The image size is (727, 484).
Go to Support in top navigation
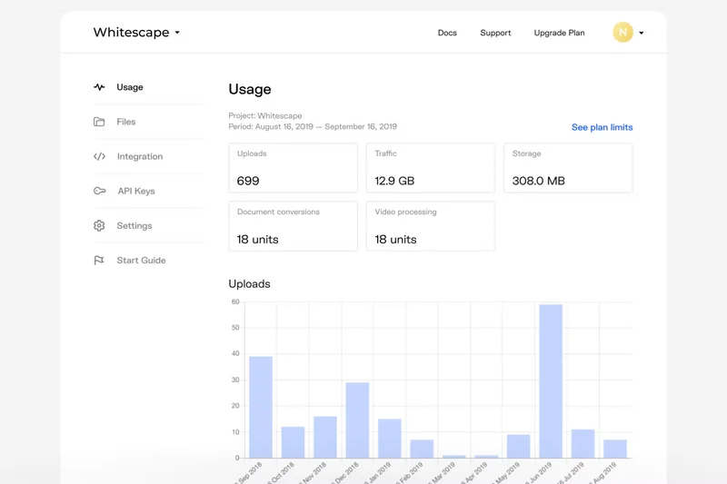tap(495, 33)
